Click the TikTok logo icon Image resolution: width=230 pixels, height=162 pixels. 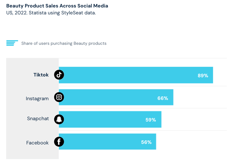pyautogui.click(x=59, y=75)
